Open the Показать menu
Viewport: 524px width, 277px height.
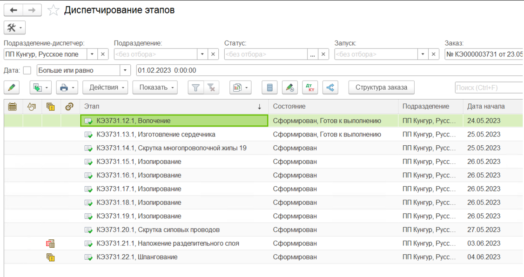(155, 88)
